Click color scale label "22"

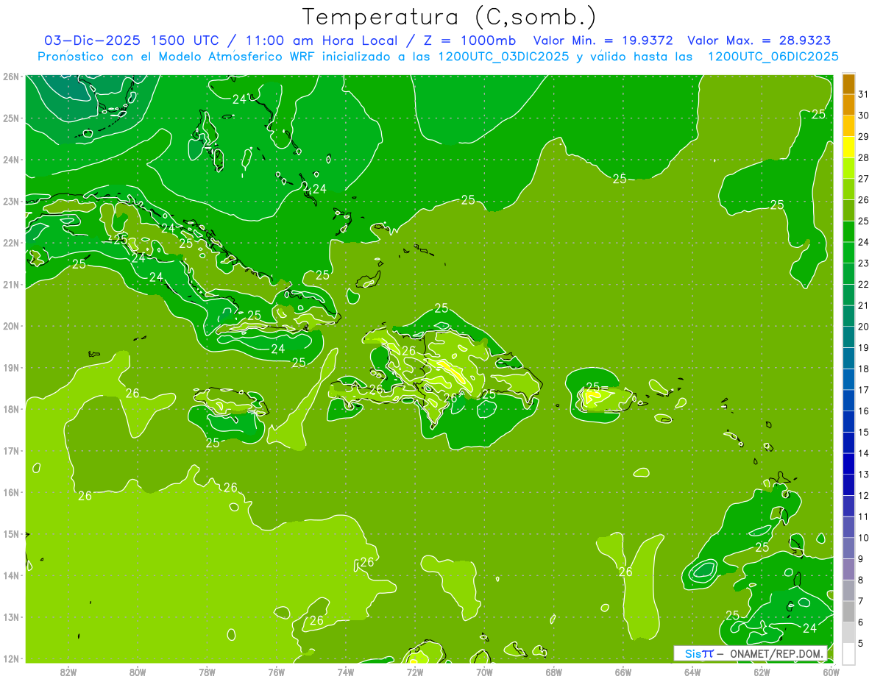click(863, 284)
